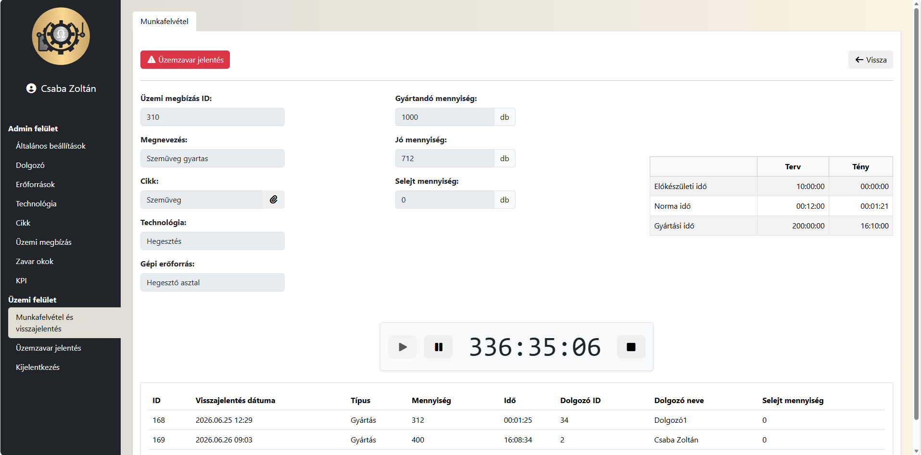Click the 200:00:00 planned production time
The height and width of the screenshot is (455, 921).
[808, 226]
